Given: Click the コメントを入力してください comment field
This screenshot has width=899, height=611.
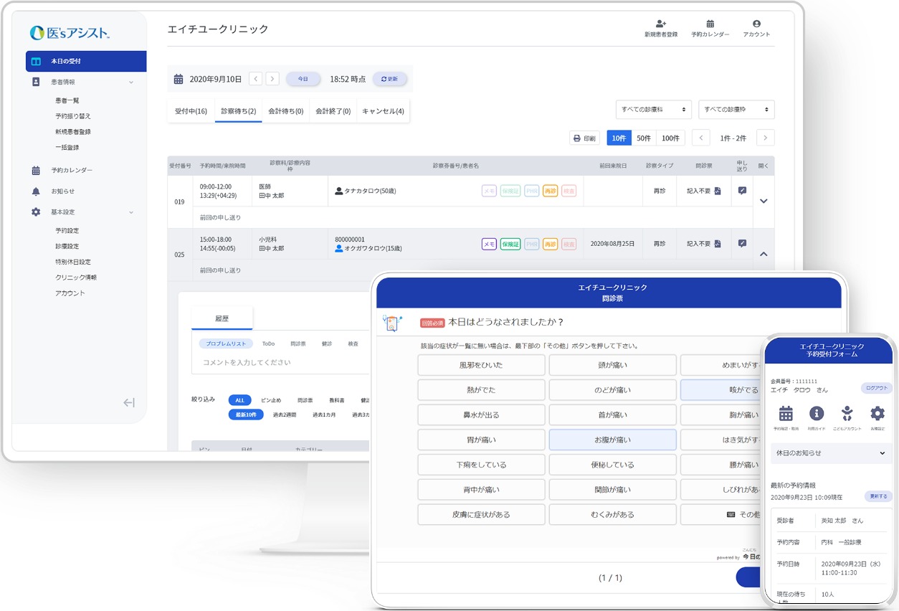Looking at the screenshot, I should click(x=280, y=363).
